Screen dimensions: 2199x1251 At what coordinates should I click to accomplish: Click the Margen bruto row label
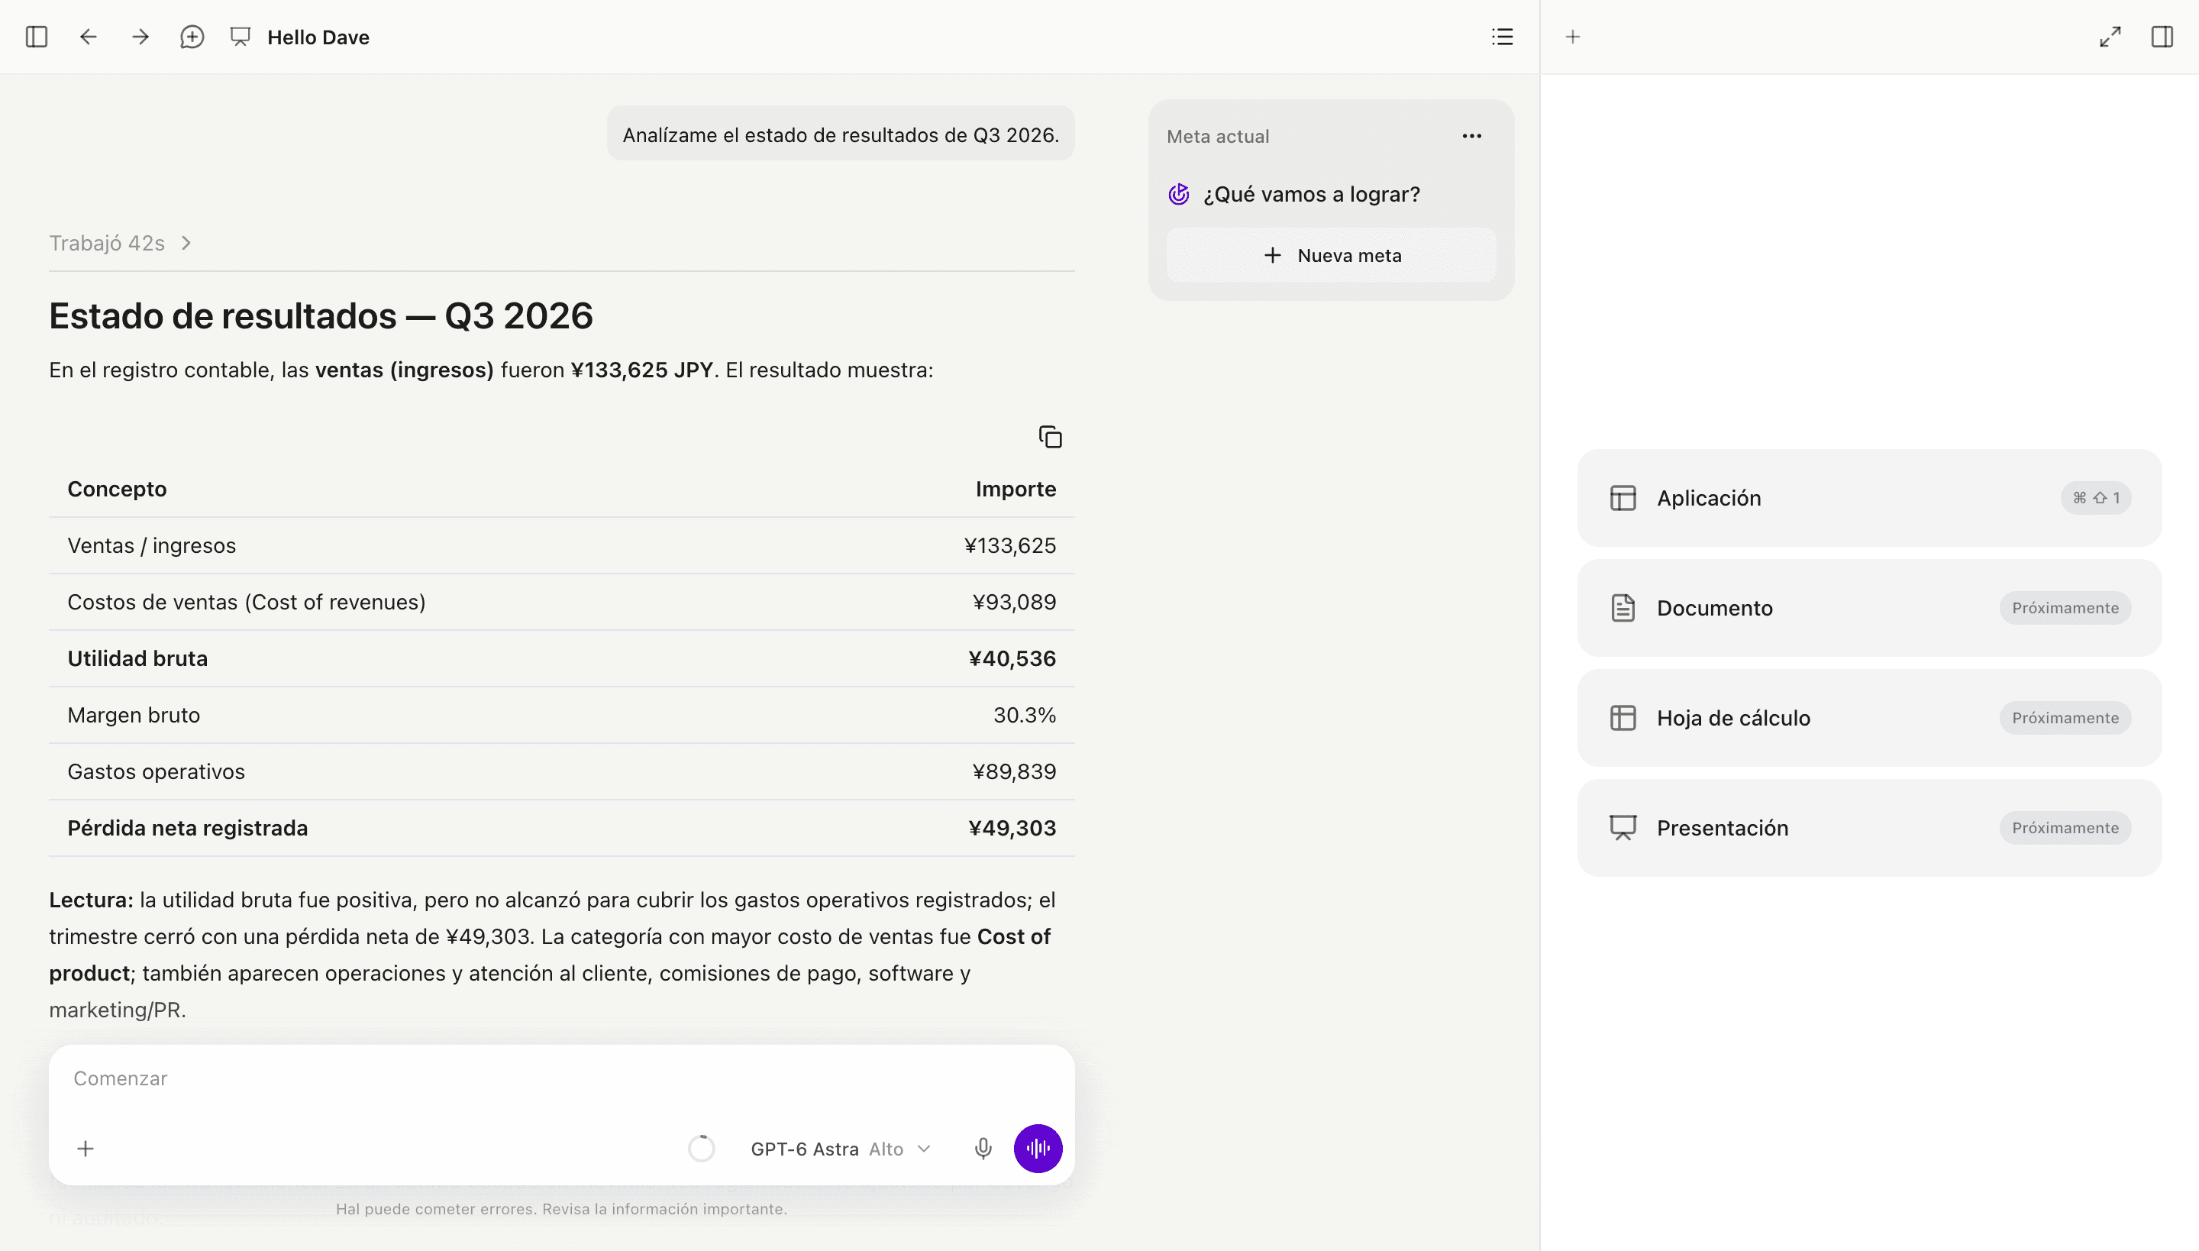pyautogui.click(x=133, y=716)
